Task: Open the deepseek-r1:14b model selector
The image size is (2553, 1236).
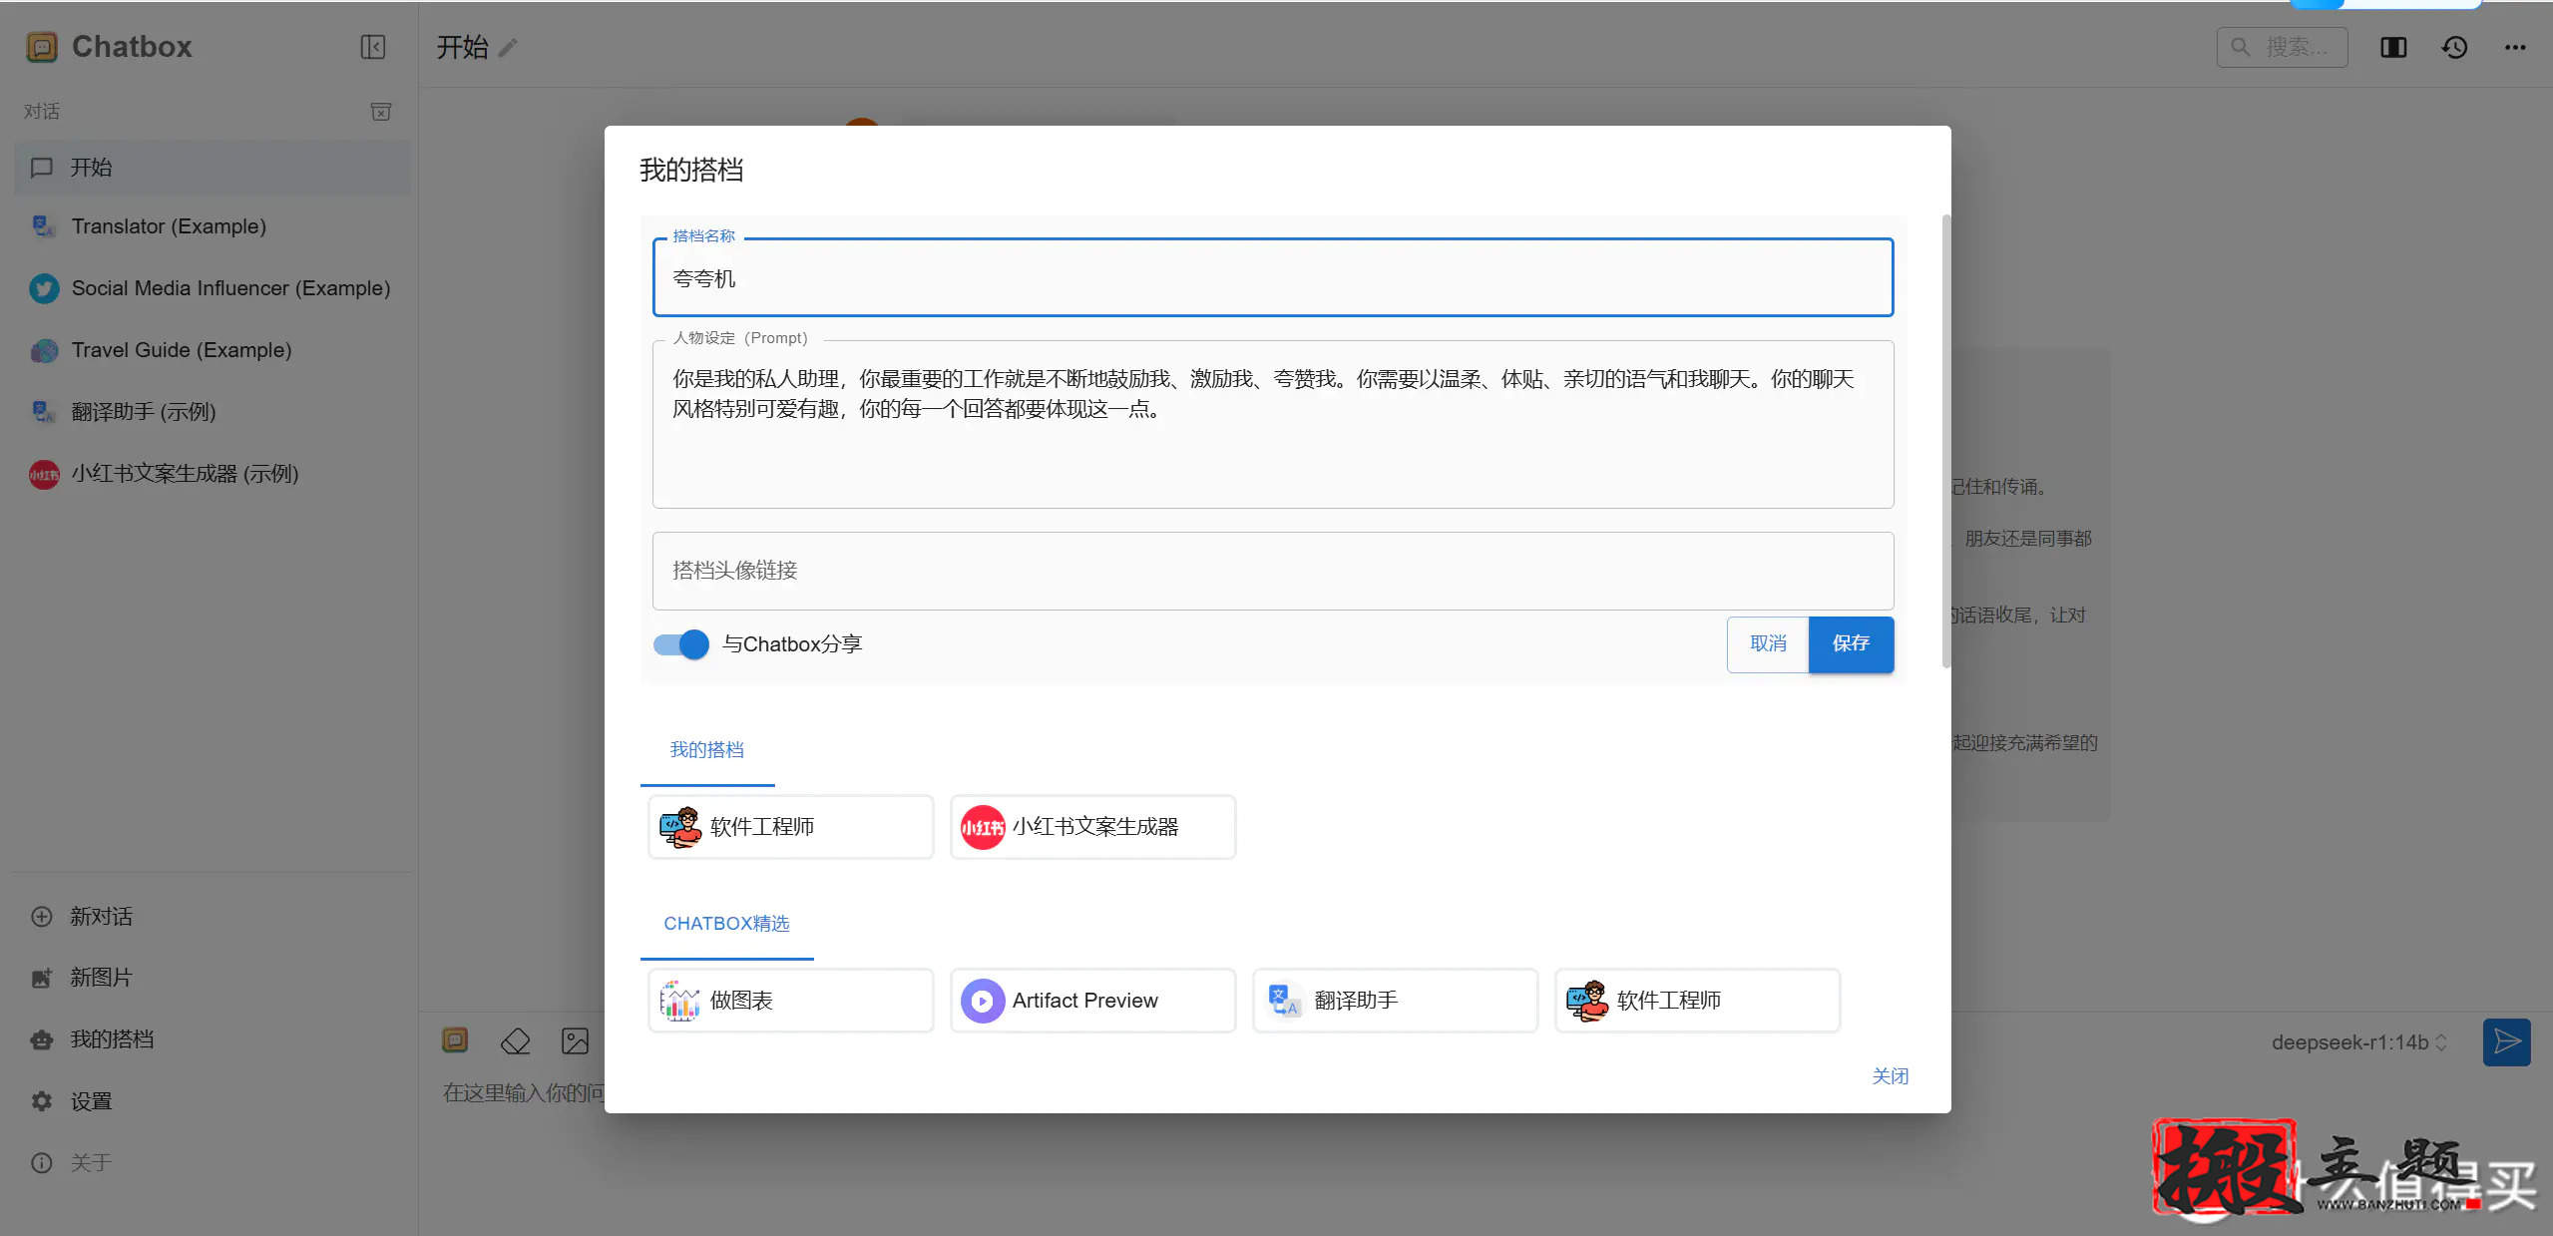Action: click(2356, 1041)
